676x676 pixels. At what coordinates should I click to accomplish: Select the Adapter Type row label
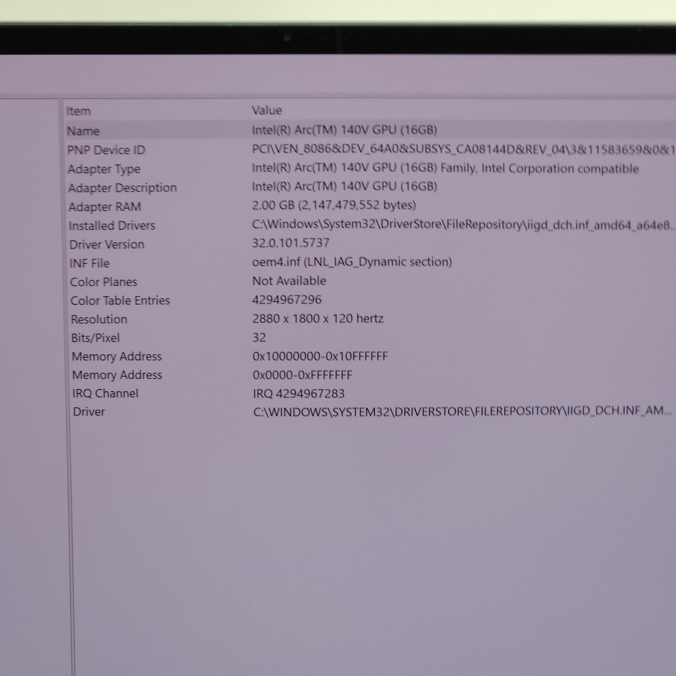pyautogui.click(x=104, y=169)
